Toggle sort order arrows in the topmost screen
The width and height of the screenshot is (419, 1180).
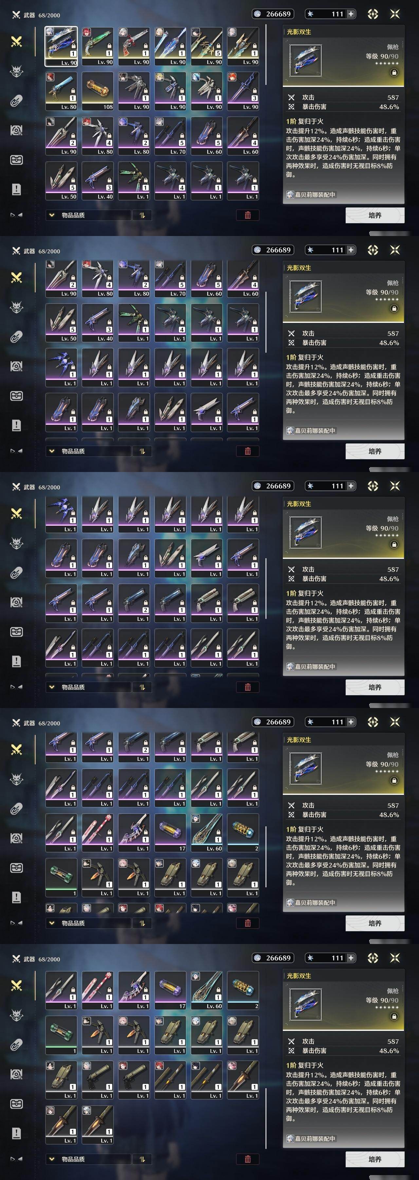point(142,215)
